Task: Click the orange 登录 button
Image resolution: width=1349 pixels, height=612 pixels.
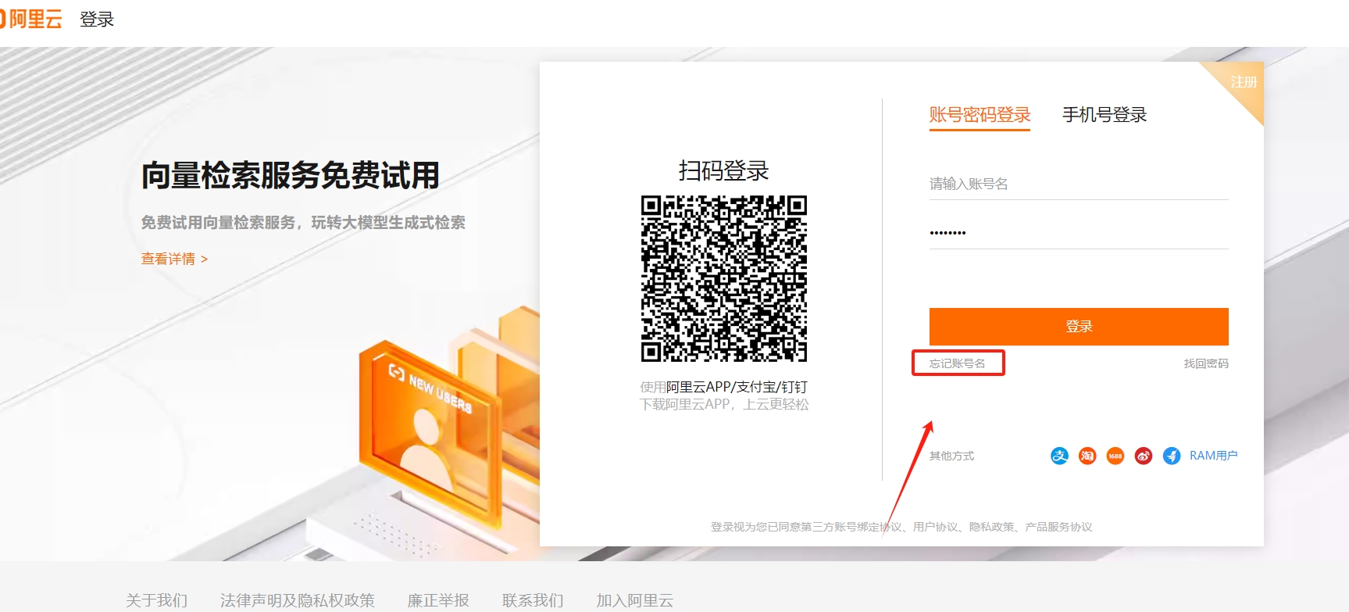Action: 1079,327
